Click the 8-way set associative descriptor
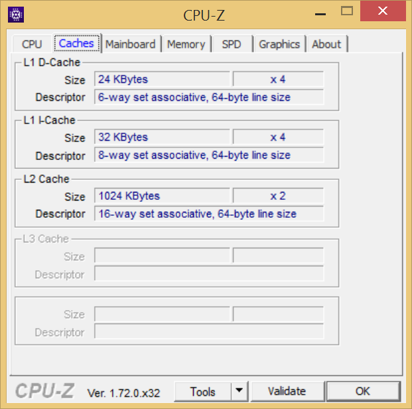The height and width of the screenshot is (409, 412). coord(209,155)
